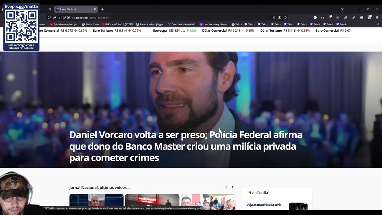Toggle the extension showing the Off badge
382x215 pixels.
[370, 17]
